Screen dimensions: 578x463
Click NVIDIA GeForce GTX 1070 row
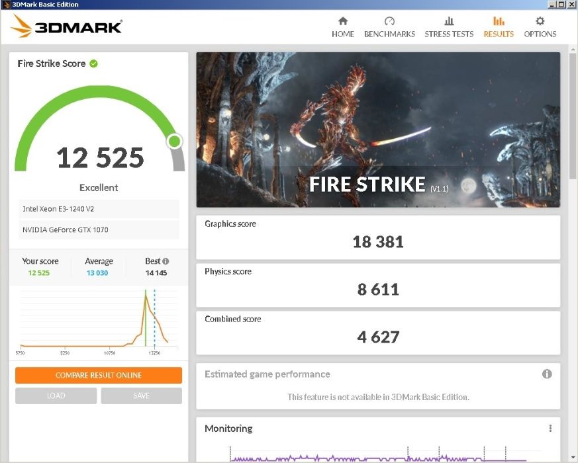(x=99, y=230)
